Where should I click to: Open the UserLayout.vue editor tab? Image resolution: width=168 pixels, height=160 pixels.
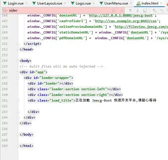click(49, 3)
